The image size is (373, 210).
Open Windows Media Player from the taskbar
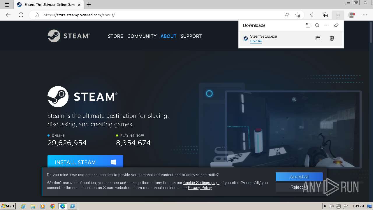pyautogui.click(x=43, y=206)
